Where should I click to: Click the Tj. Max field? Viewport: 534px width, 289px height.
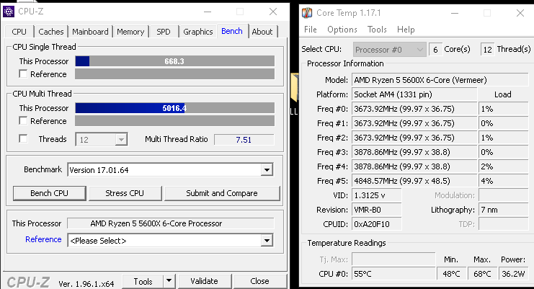click(x=393, y=259)
